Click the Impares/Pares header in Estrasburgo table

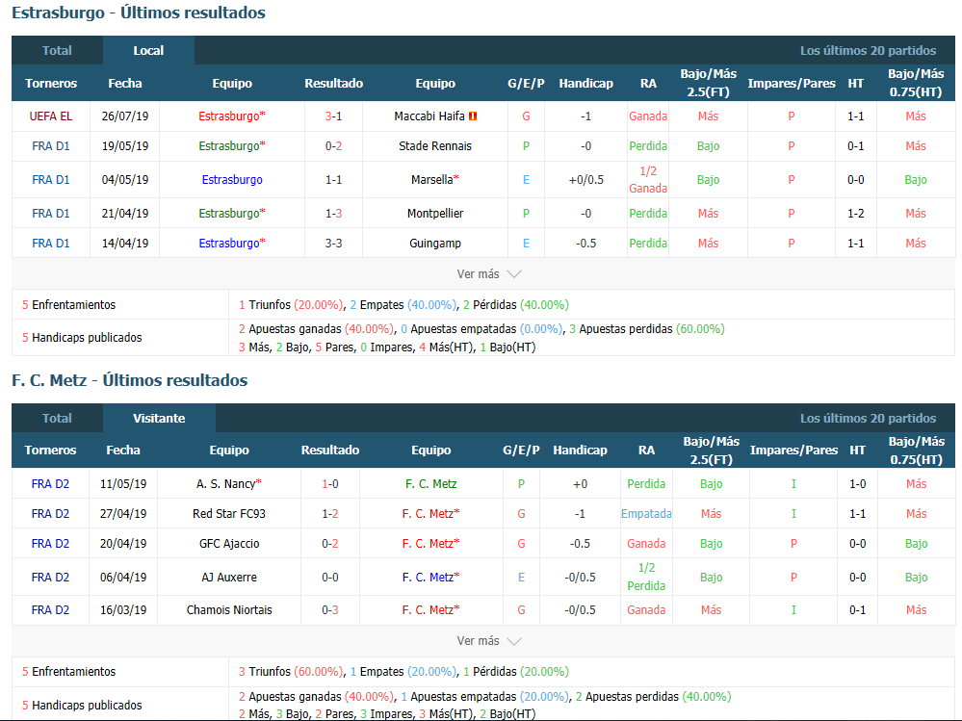click(792, 84)
